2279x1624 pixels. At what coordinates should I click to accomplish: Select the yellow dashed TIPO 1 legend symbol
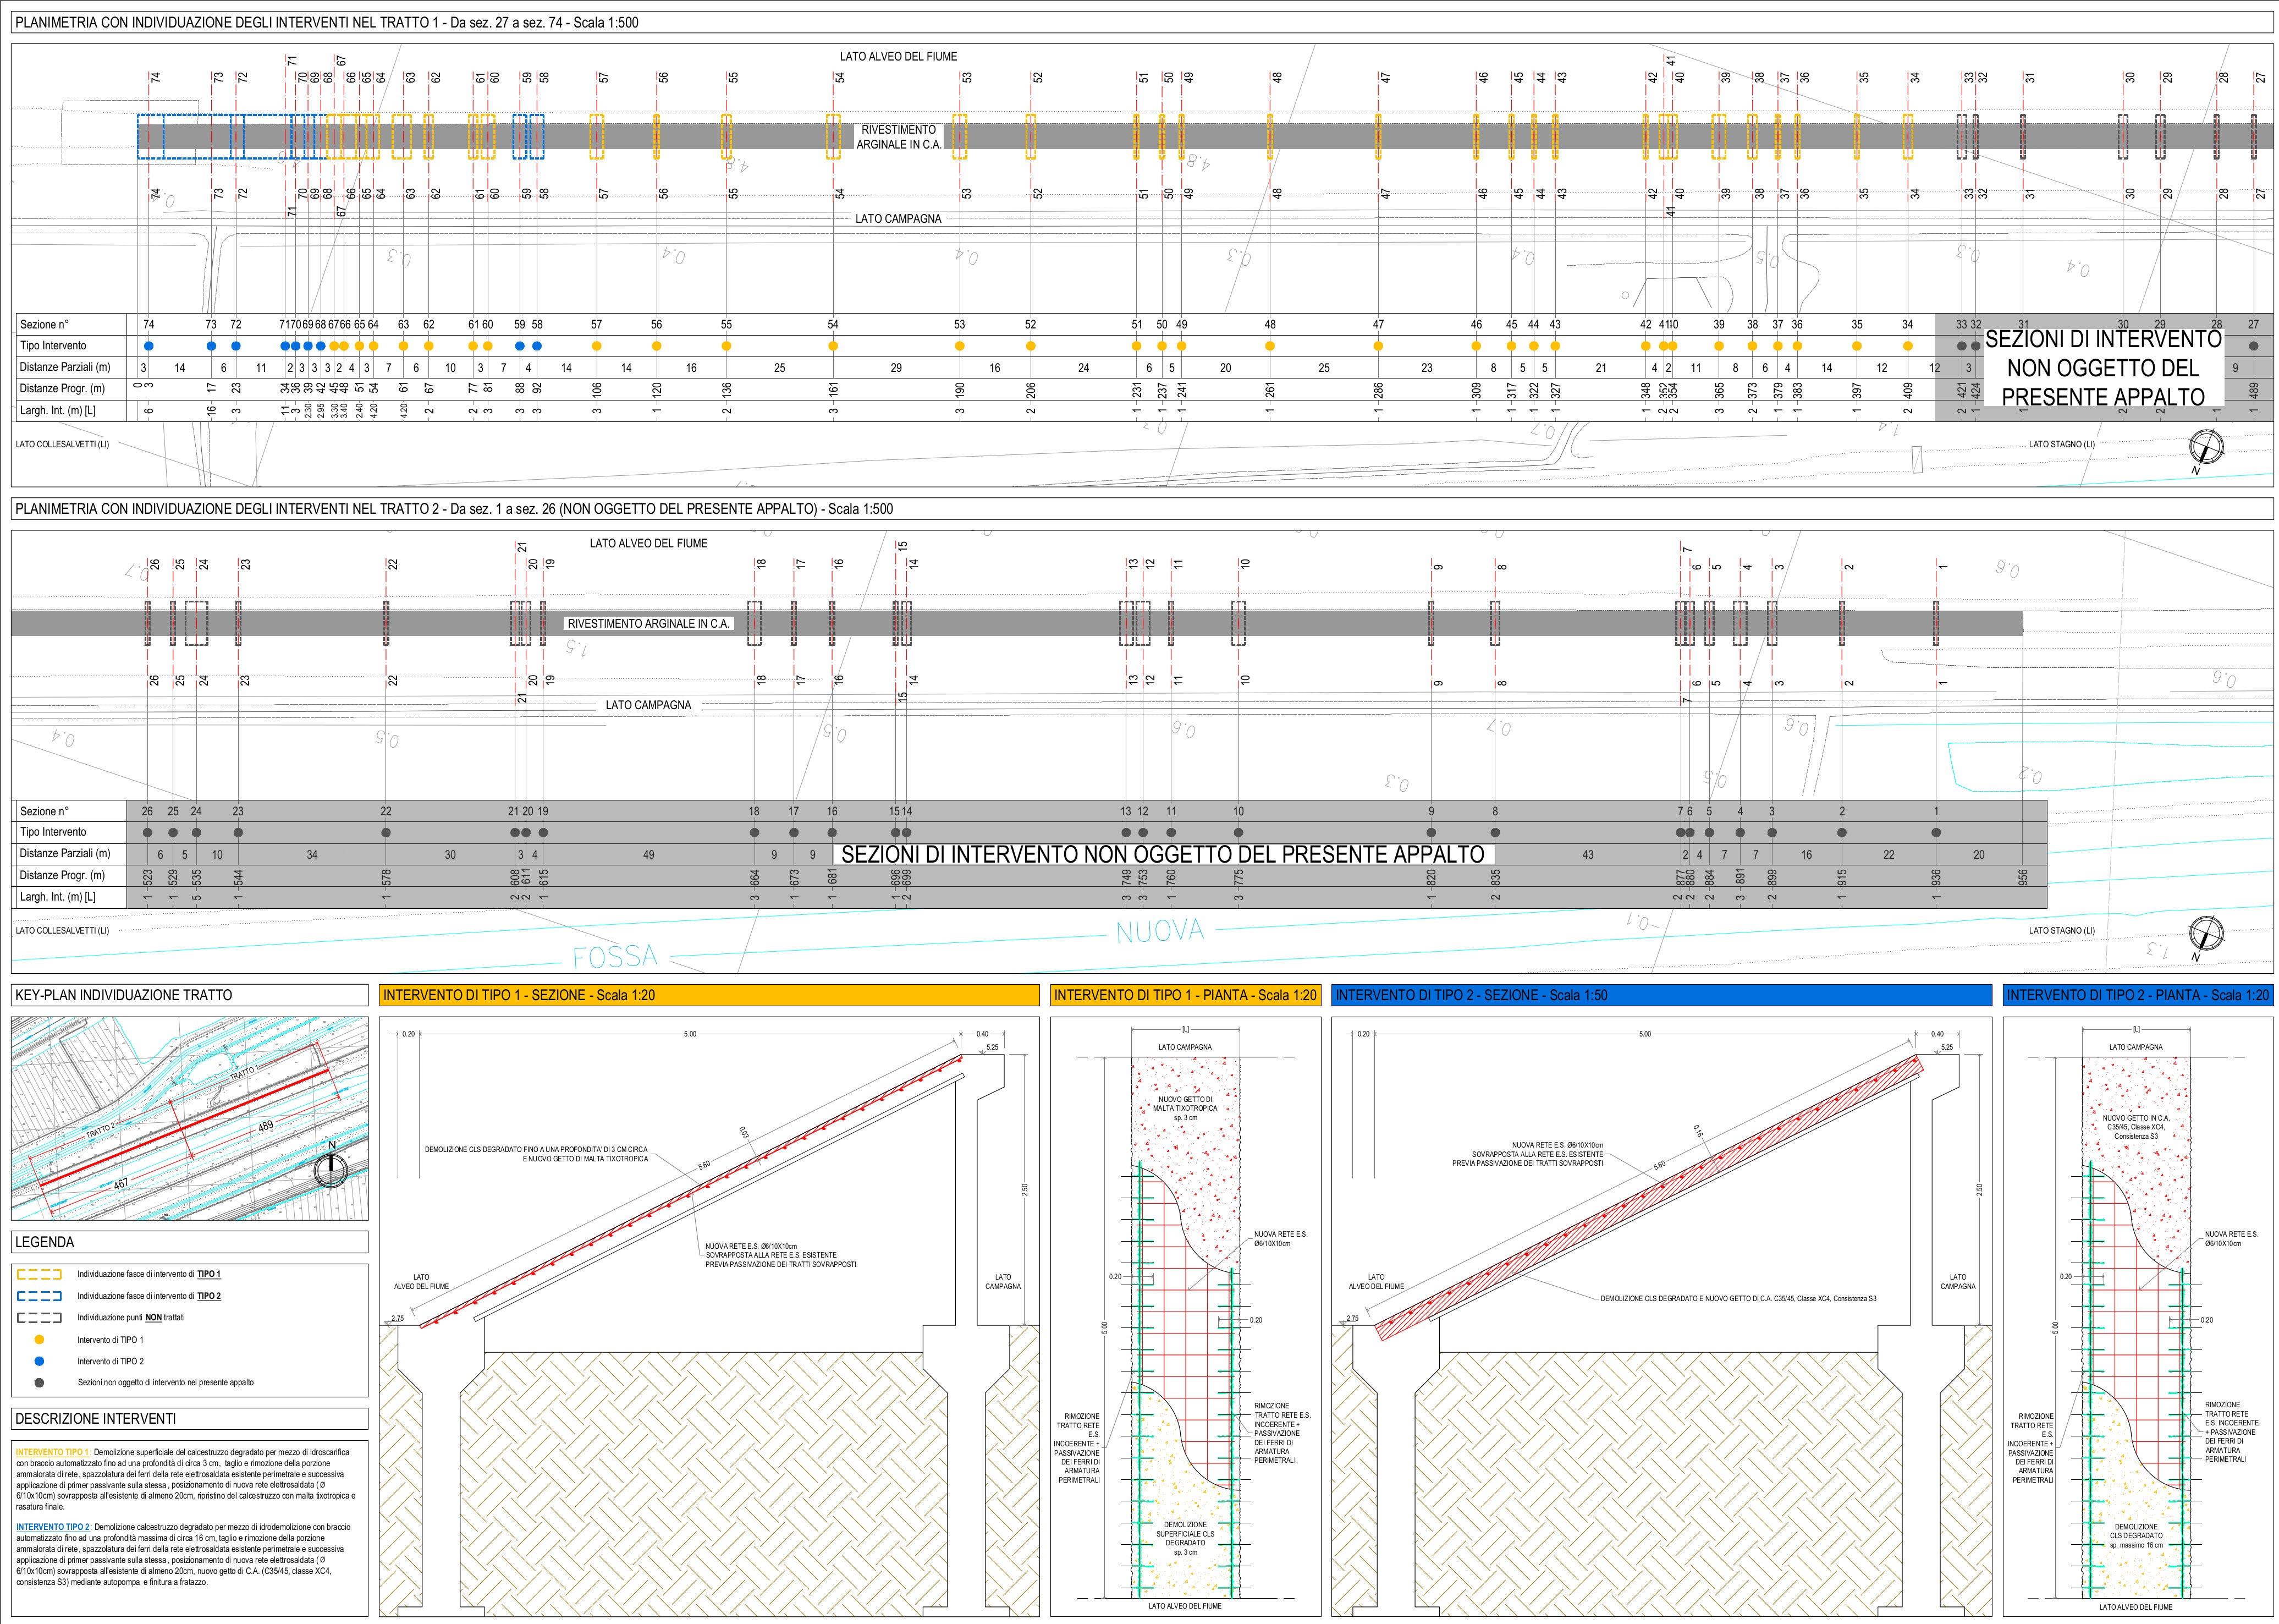click(40, 1274)
